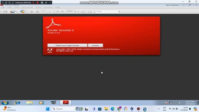Click the Fit Page view icon
Image resolution: width=199 pixels, height=112 pixels.
point(90,12)
